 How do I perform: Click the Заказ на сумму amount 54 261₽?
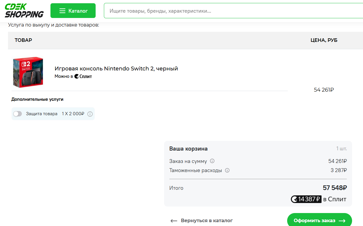(338, 161)
